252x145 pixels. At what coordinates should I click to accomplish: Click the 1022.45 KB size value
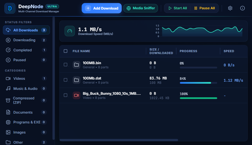coord(159,98)
